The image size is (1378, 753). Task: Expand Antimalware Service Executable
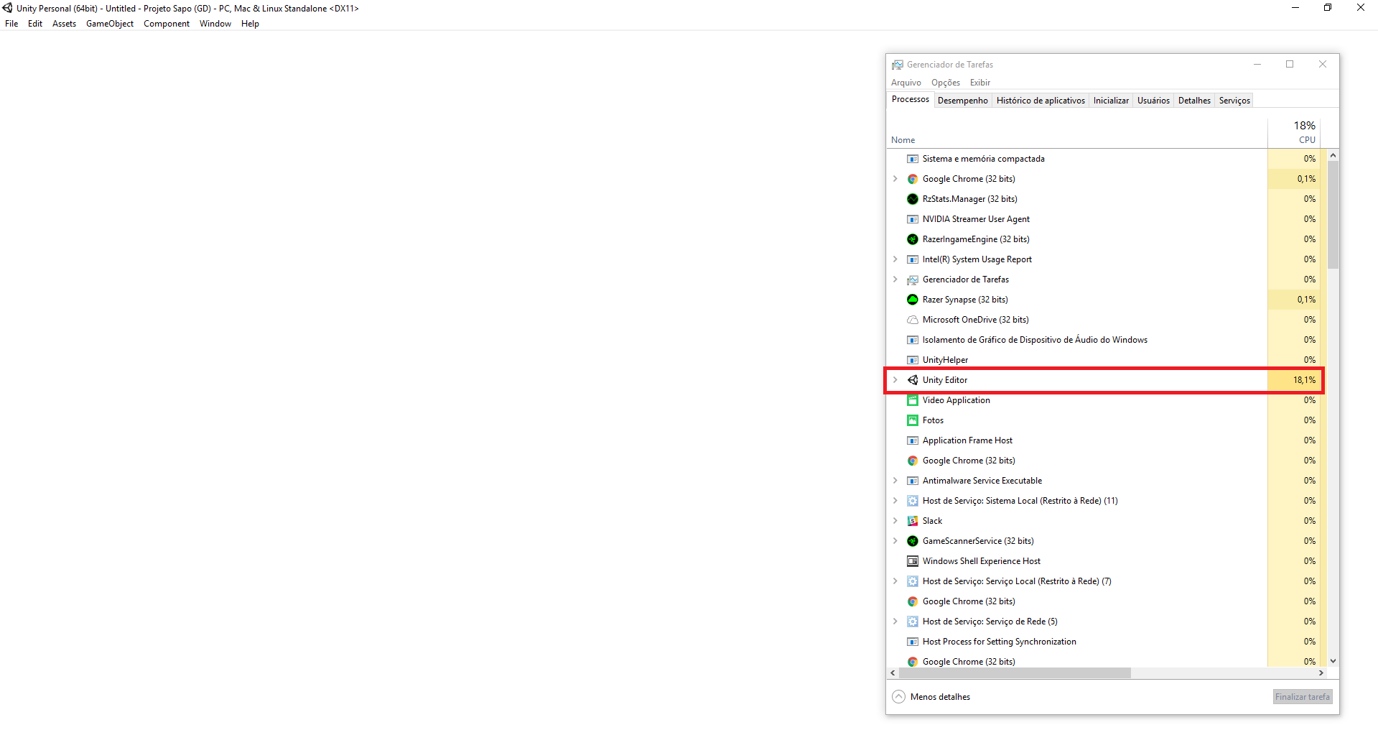tap(895, 481)
